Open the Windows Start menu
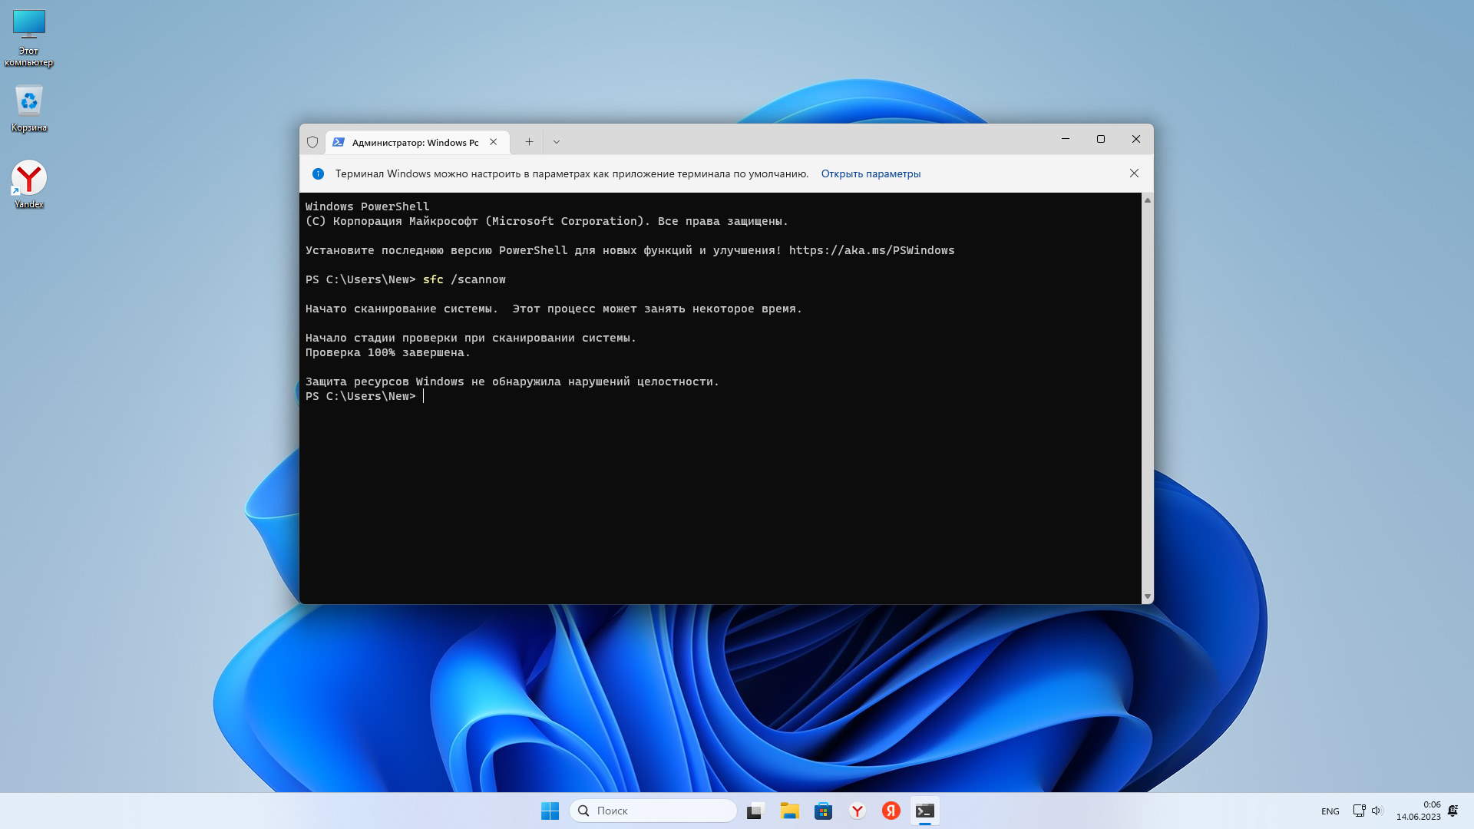This screenshot has height=829, width=1474. point(550,811)
